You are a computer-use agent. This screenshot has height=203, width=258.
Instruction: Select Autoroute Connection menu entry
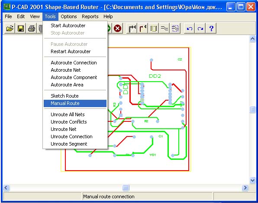click(x=75, y=63)
